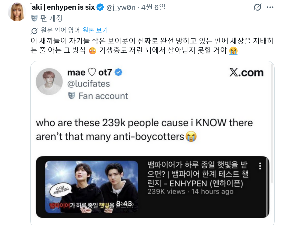282x225 pixels.
Task: Click the Grok translate icon at top right
Action: pos(257,7)
